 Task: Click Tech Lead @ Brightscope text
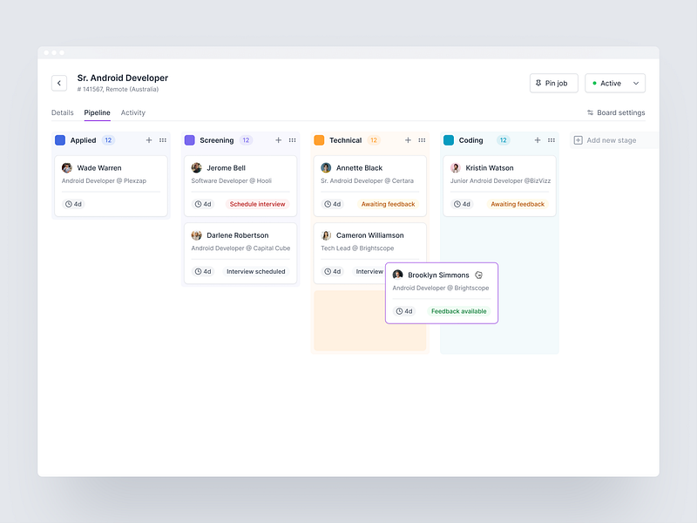tap(357, 248)
